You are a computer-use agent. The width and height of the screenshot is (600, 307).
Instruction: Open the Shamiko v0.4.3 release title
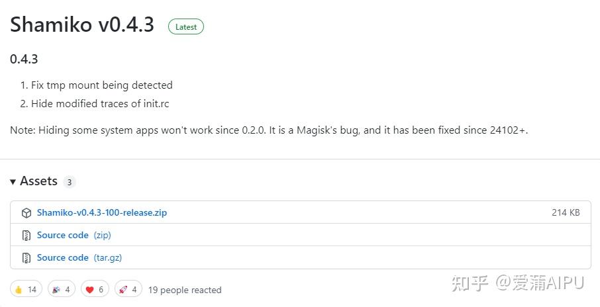[x=82, y=24]
